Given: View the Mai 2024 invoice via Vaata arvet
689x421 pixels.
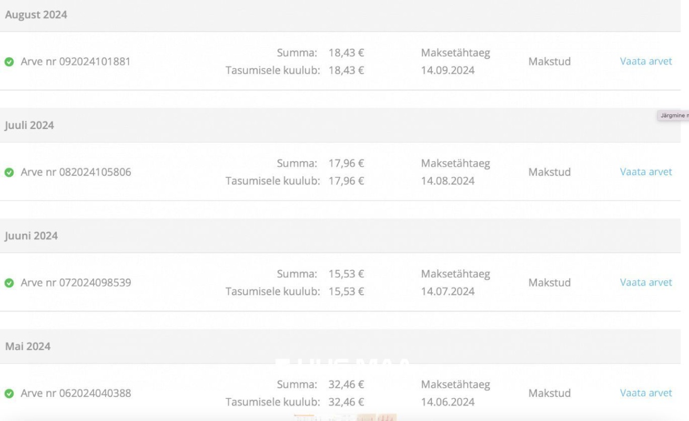Looking at the screenshot, I should tap(646, 393).
